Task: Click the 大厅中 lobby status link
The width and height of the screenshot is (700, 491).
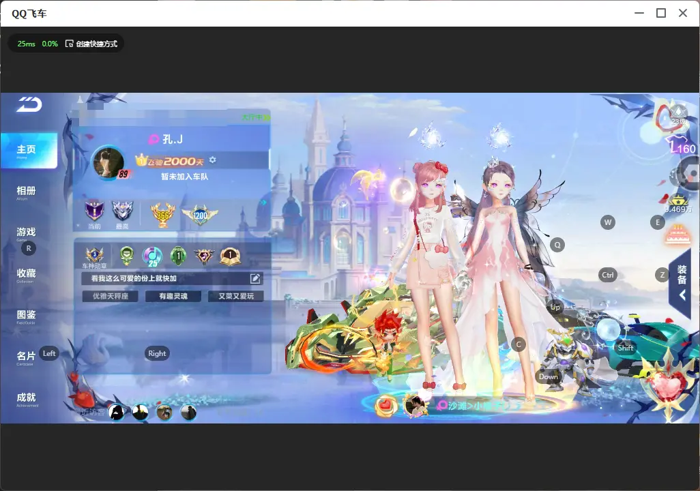Action: pos(256,117)
